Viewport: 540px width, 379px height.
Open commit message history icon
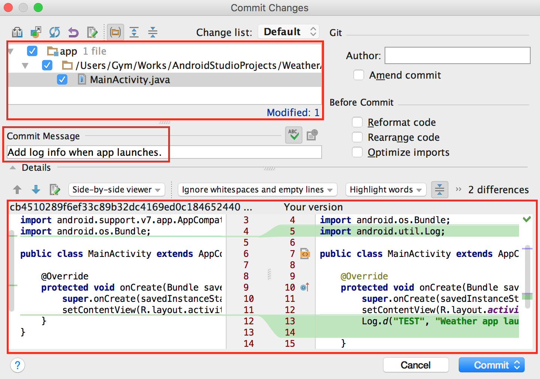point(312,135)
